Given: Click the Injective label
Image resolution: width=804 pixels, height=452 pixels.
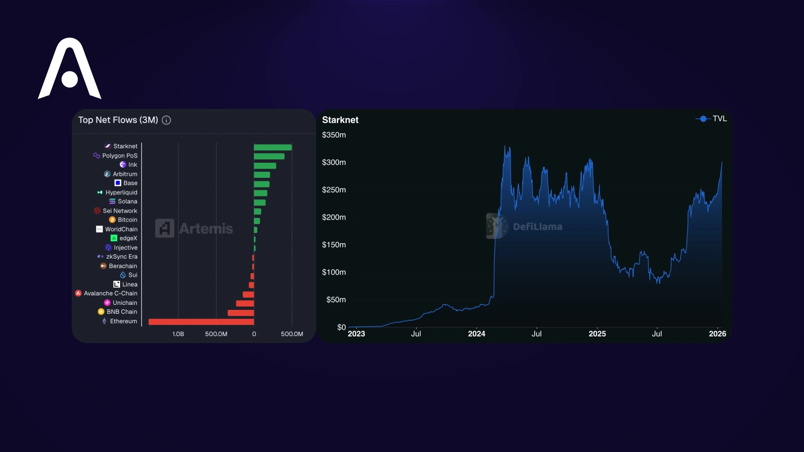Looking at the screenshot, I should tap(126, 248).
